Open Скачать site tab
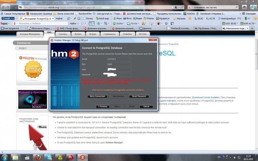Viewport: 258px width, 161px height. pos(63,34)
